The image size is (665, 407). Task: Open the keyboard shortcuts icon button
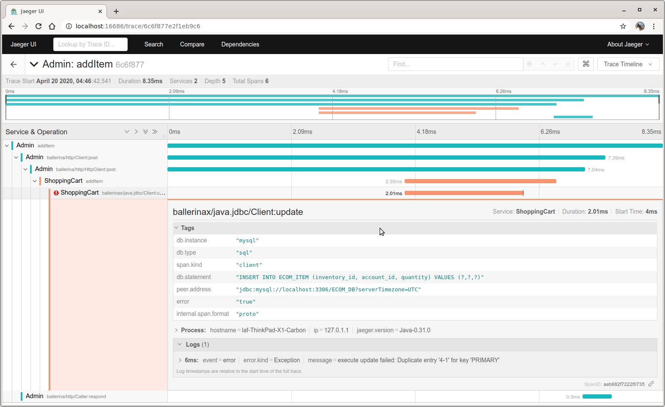point(586,64)
